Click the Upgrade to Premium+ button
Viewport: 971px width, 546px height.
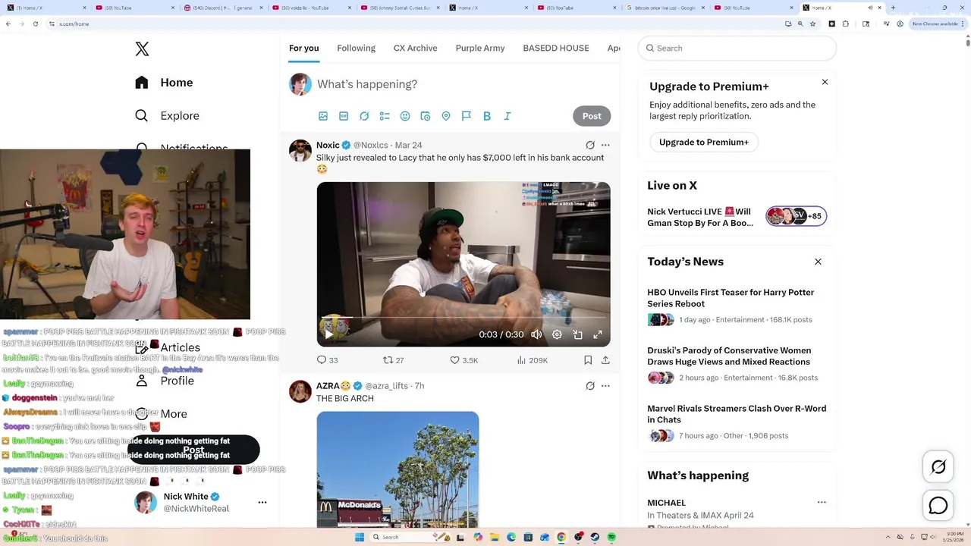point(704,142)
